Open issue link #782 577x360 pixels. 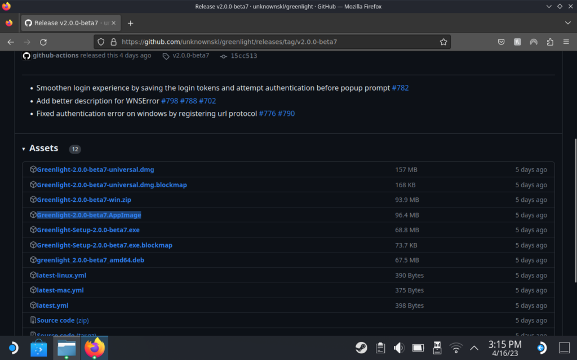point(400,88)
